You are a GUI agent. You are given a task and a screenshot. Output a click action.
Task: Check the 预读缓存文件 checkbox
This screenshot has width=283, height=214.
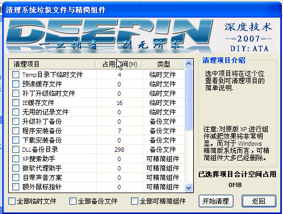15,84
